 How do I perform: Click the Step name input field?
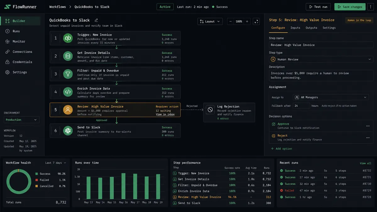321,45
